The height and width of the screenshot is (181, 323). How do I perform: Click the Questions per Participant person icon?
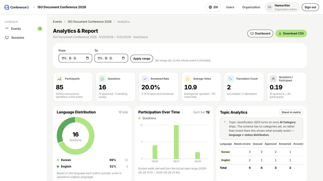273,79
